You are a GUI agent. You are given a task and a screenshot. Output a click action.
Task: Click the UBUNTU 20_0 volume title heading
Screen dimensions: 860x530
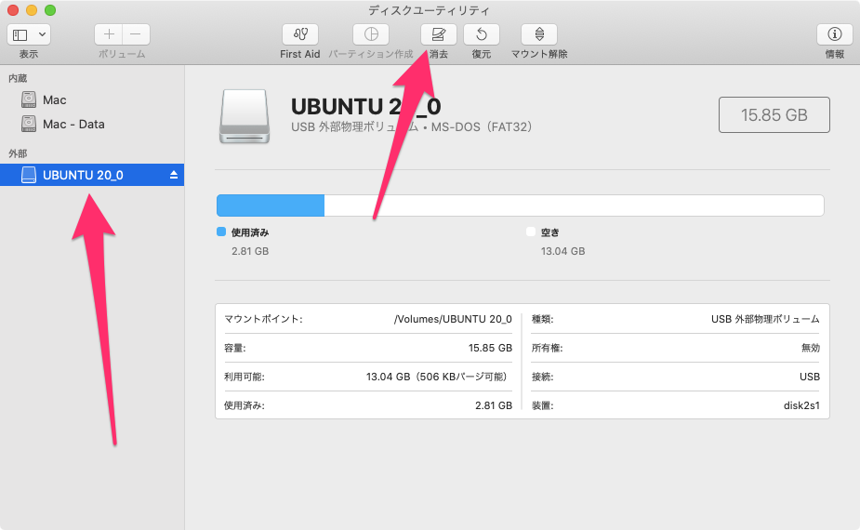pyautogui.click(x=365, y=106)
